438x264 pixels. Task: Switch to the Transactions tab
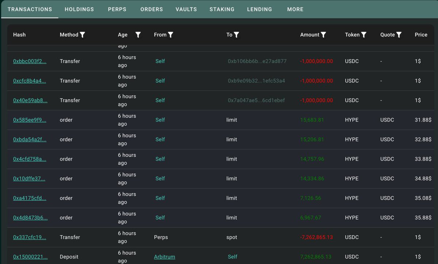[x=30, y=9]
